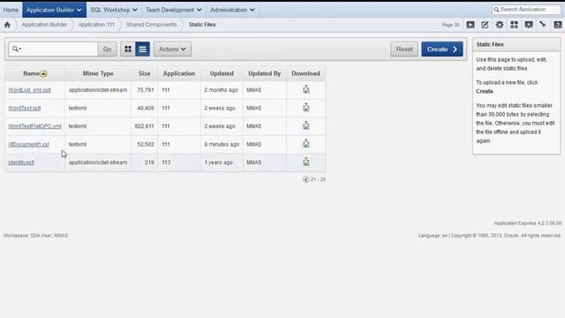
Task: Click the '2 months ago' cell
Action: (x=221, y=90)
